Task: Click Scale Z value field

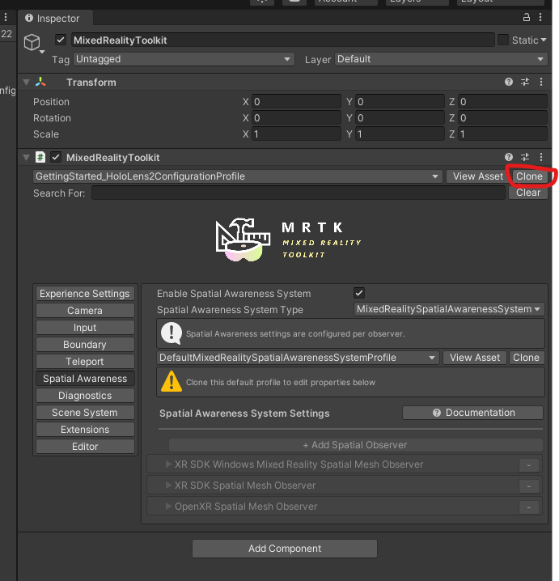Action: [502, 134]
